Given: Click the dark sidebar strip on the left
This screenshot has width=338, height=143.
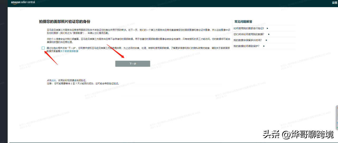Looking at the screenshot, I should click(x=4, y=71).
